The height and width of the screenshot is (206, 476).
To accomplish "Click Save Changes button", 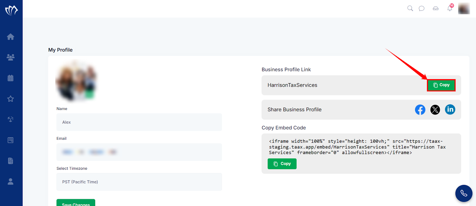I will coord(76,203).
